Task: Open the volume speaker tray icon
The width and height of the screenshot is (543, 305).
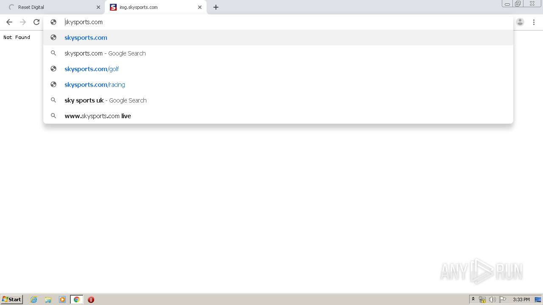Action: [x=493, y=299]
